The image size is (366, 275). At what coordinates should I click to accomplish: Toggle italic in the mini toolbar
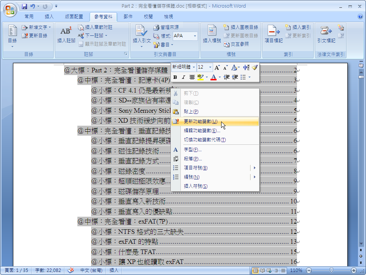click(183, 77)
